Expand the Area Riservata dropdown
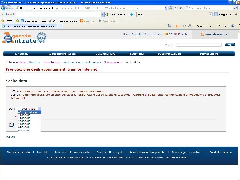The image size is (240, 180). click(x=214, y=34)
